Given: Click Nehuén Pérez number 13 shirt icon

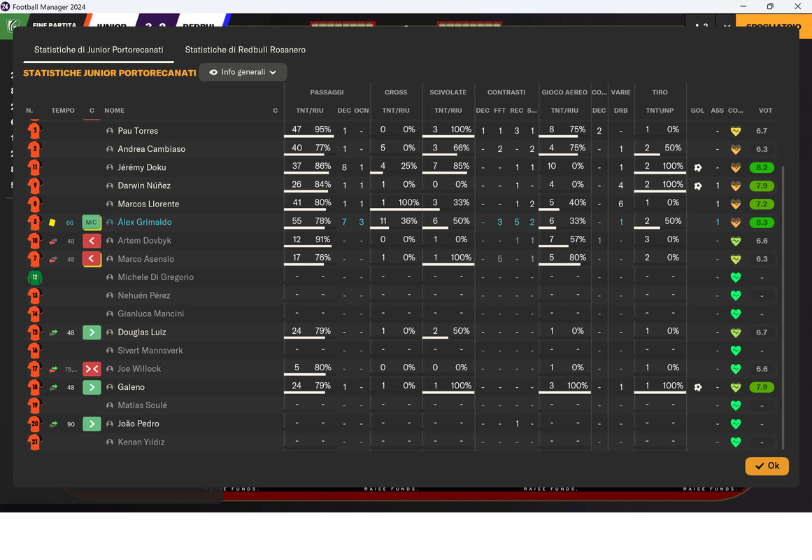Looking at the screenshot, I should tap(35, 295).
